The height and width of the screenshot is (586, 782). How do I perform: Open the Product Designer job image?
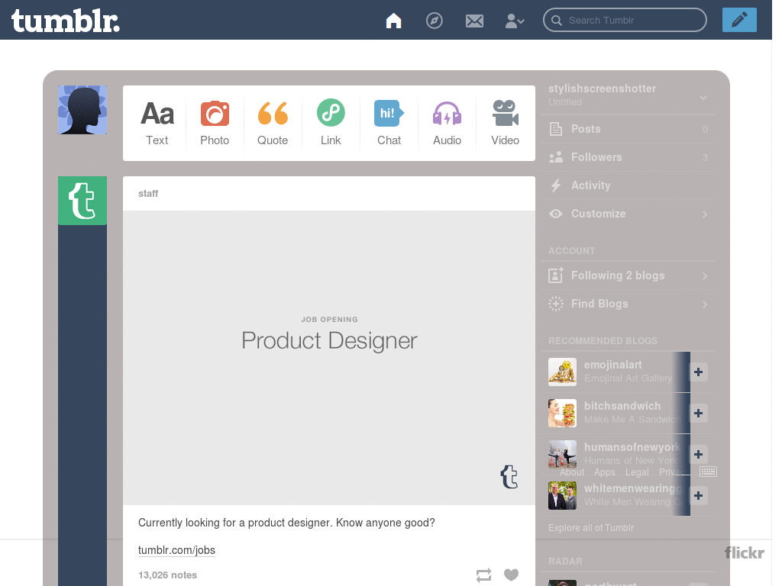point(329,358)
